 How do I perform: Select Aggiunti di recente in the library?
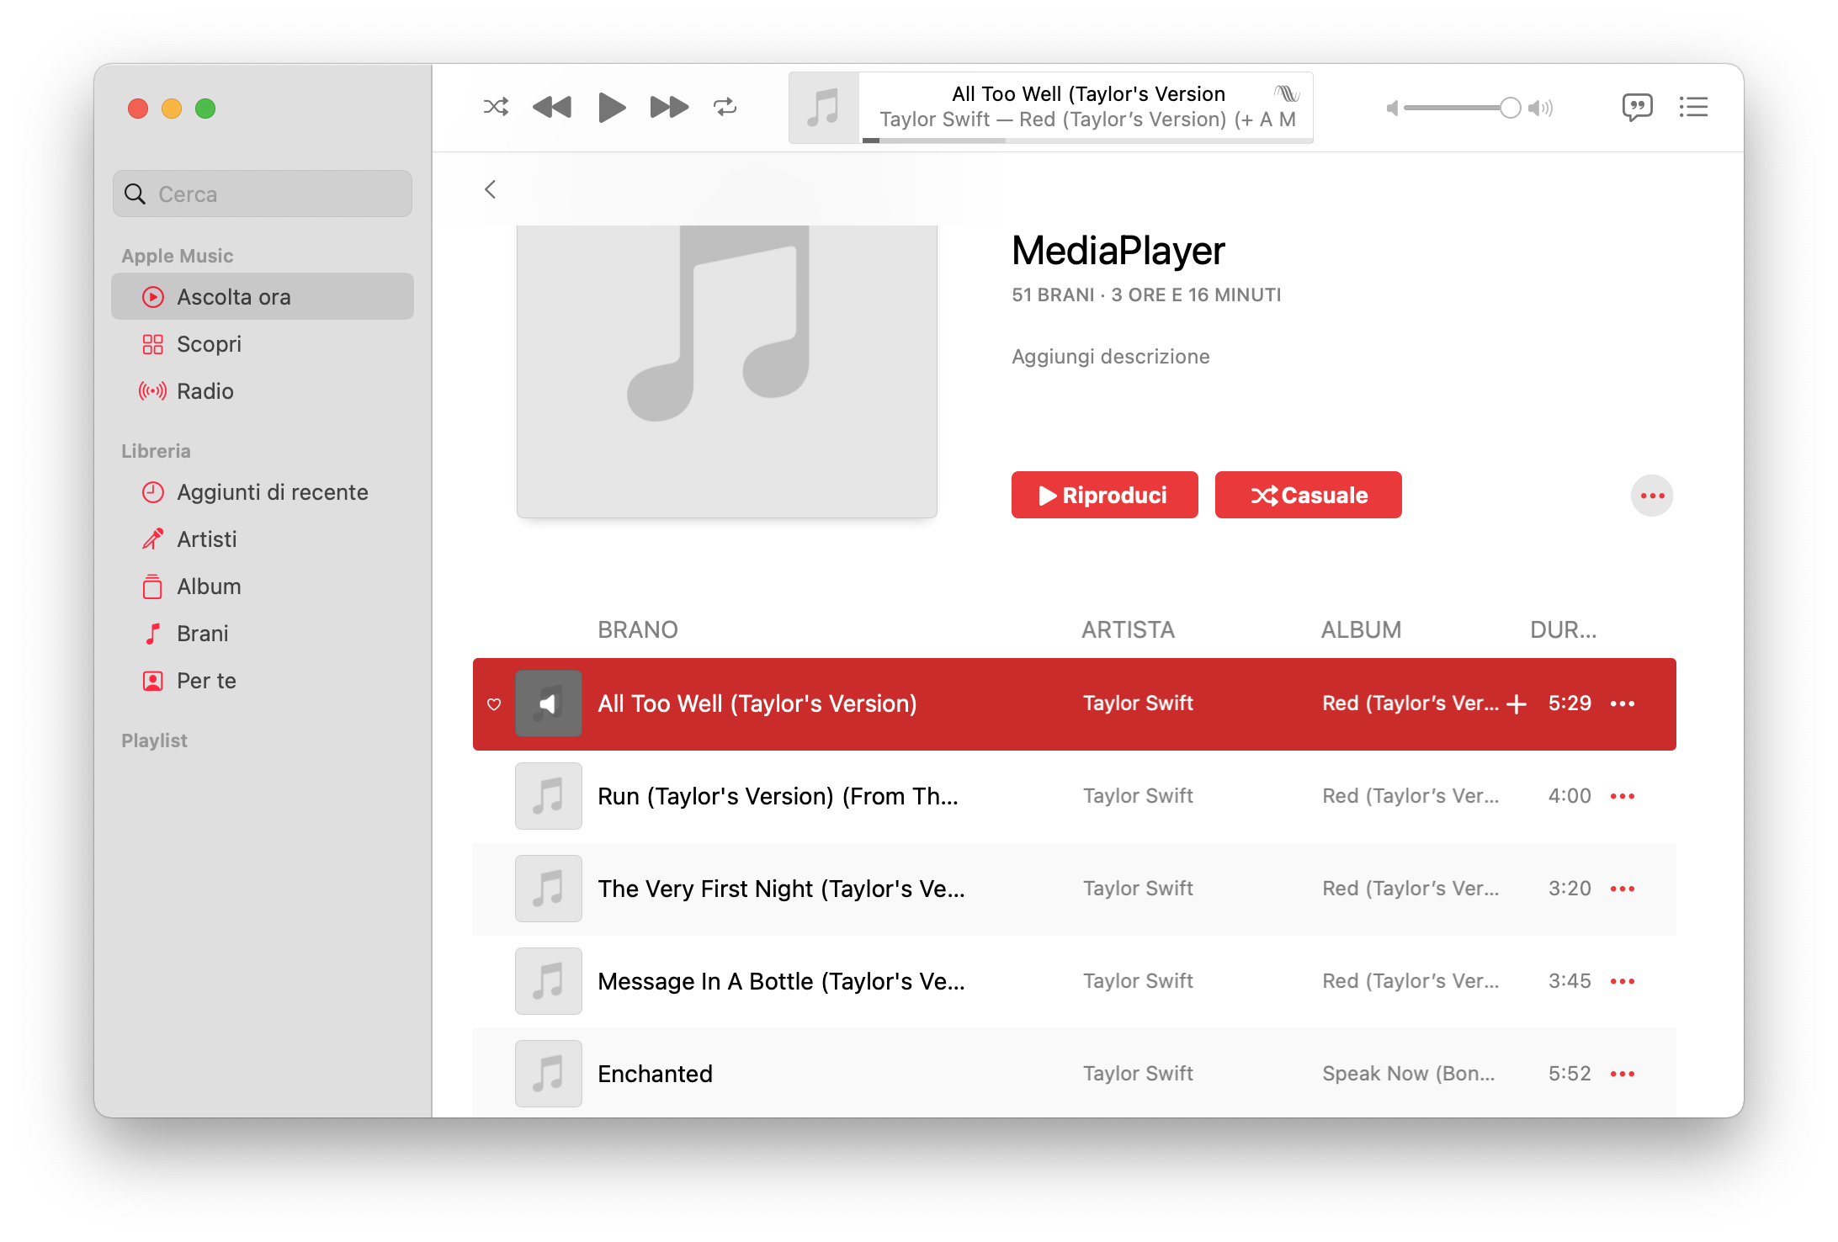[263, 492]
